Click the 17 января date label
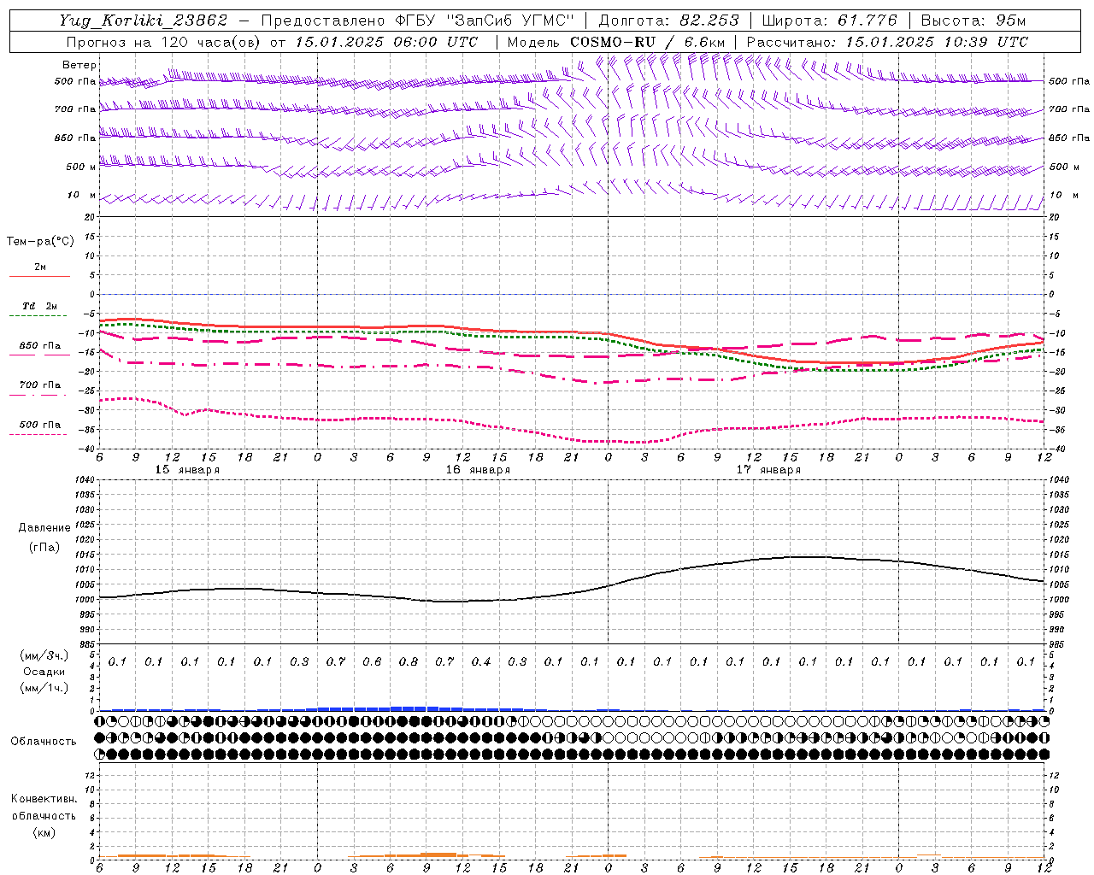Screen dimensions: 1094x875 coord(768,470)
